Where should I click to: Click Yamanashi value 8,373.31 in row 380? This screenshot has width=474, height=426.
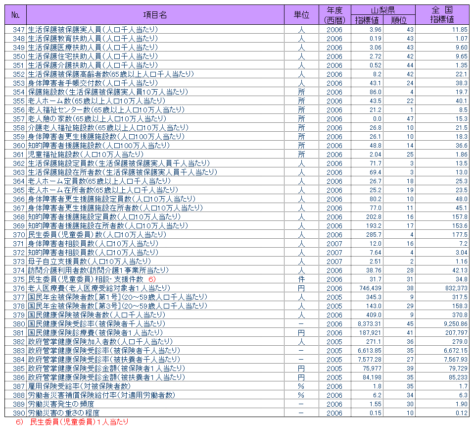pyautogui.click(x=370, y=324)
